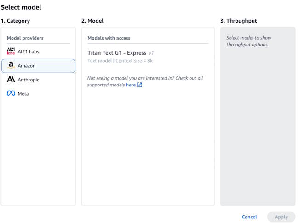The height and width of the screenshot is (223, 299).
Task: Open the 'here' supported models link
Action: coord(131,85)
